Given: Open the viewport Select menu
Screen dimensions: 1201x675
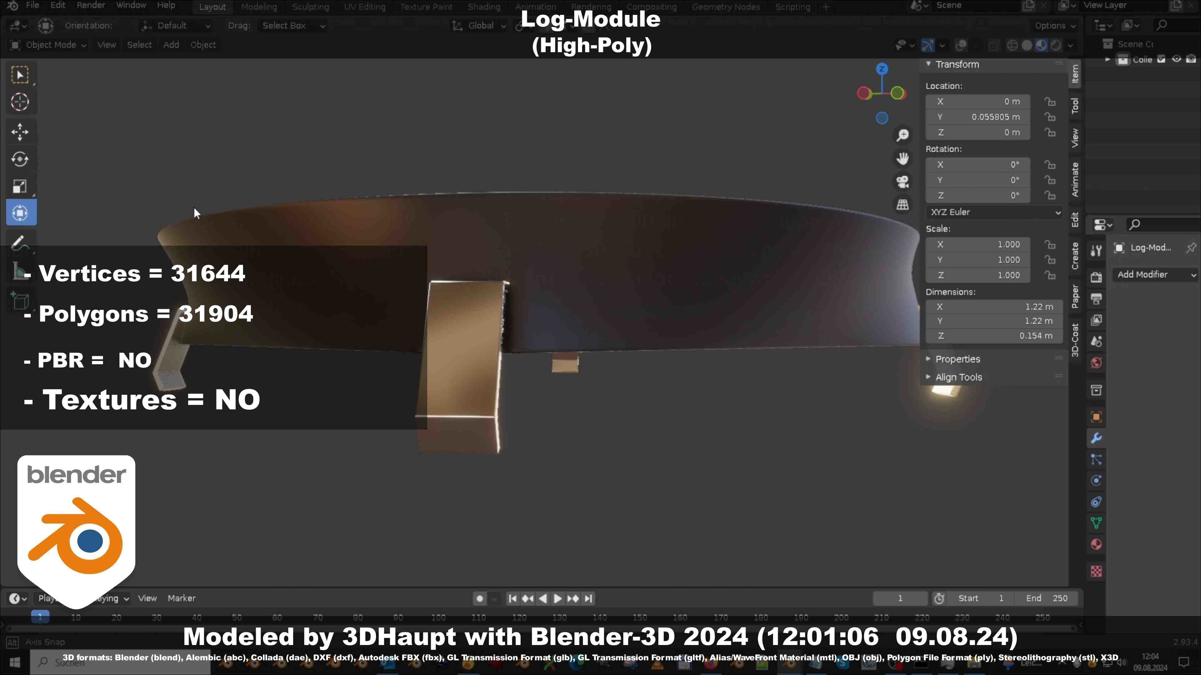Looking at the screenshot, I should (139, 45).
